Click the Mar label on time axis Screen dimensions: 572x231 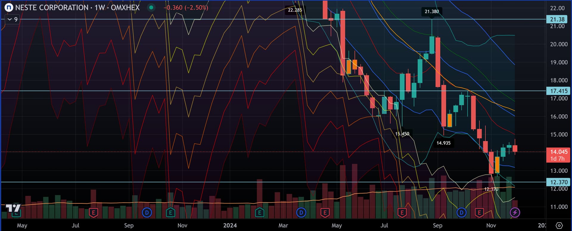tap(283, 225)
